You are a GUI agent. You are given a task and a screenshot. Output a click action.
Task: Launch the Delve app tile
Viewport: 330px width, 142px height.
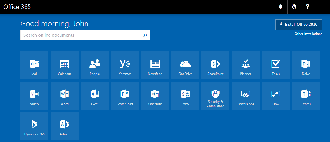click(306, 65)
